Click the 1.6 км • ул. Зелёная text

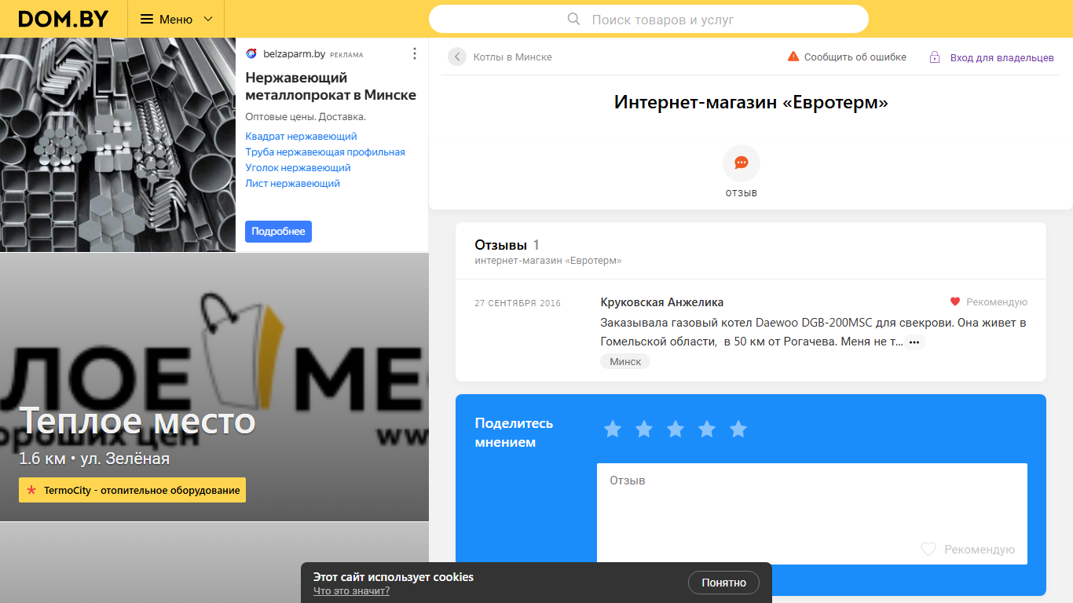click(94, 459)
